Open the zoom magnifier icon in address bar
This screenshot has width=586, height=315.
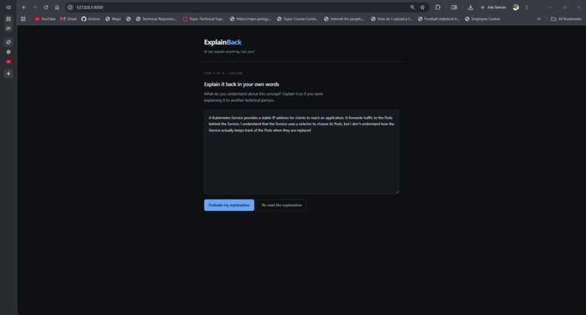click(412, 7)
